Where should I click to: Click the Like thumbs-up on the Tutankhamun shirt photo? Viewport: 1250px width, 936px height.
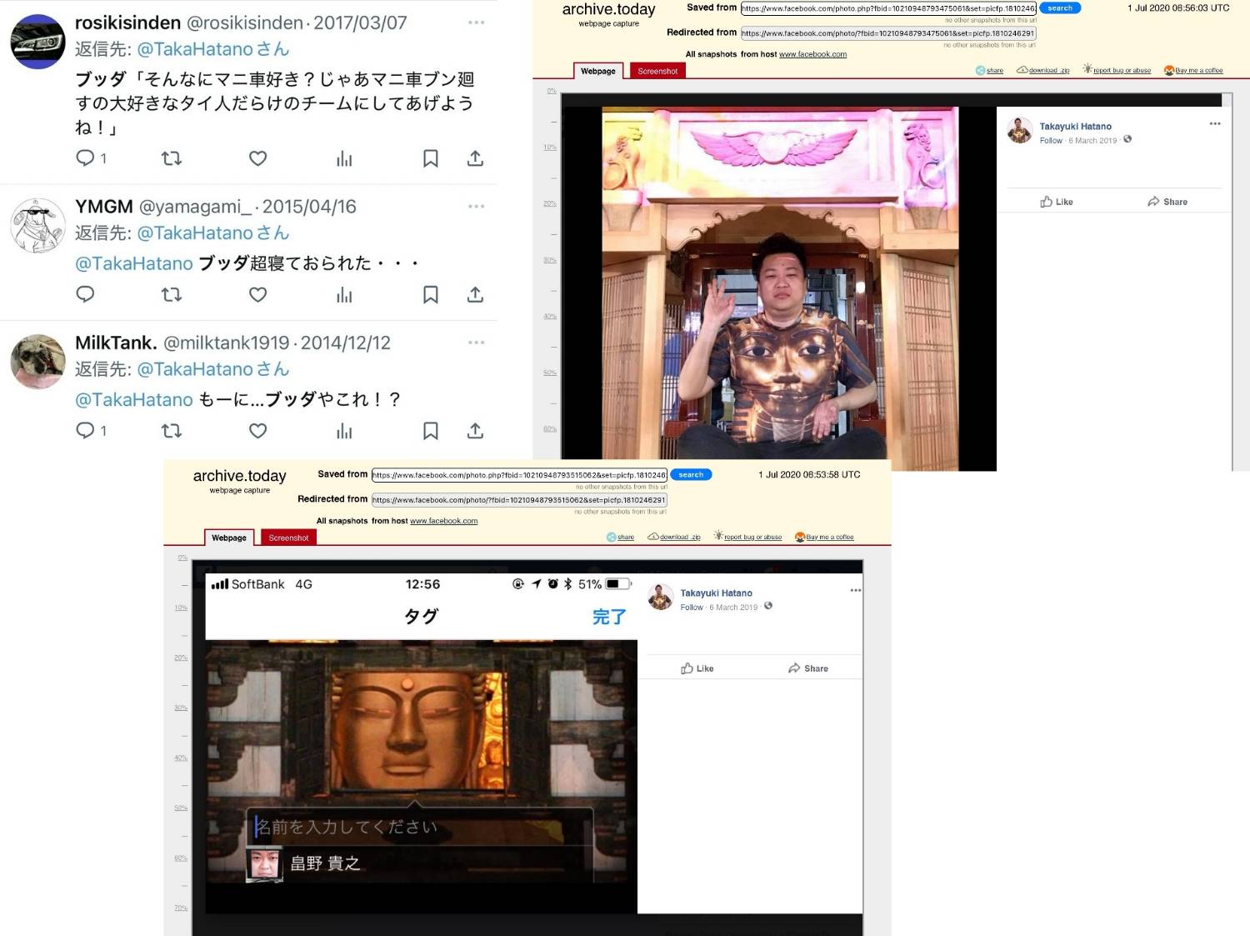1056,202
